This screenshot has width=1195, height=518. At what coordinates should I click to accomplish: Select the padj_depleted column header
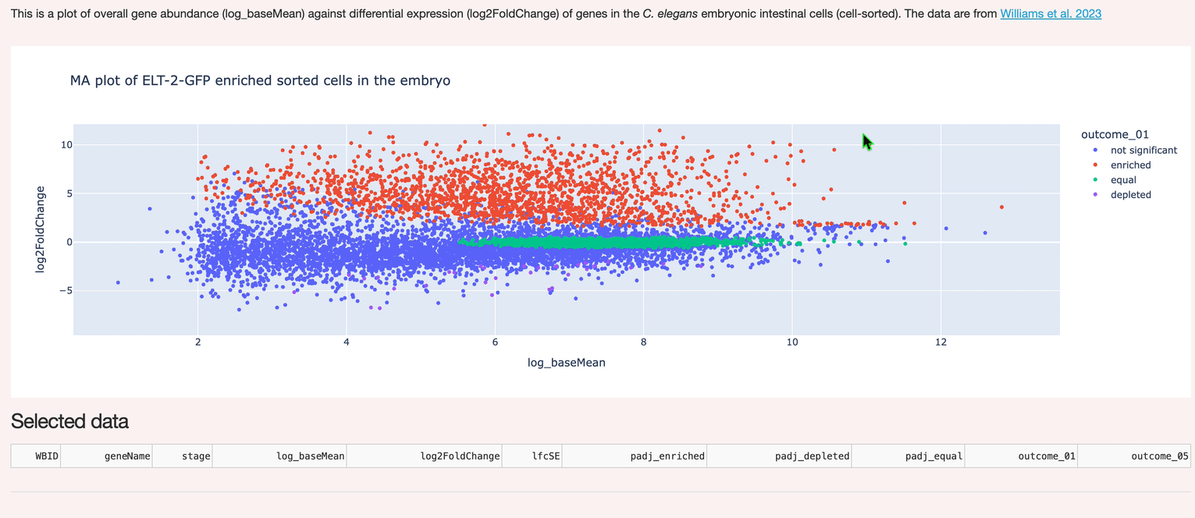[x=812, y=456]
